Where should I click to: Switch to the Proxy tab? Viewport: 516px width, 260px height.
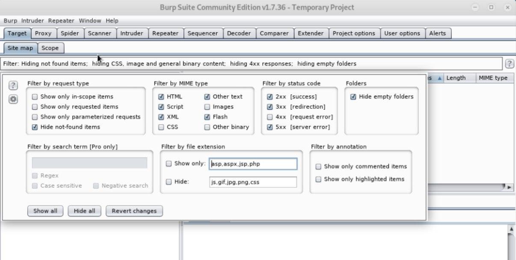(x=43, y=33)
